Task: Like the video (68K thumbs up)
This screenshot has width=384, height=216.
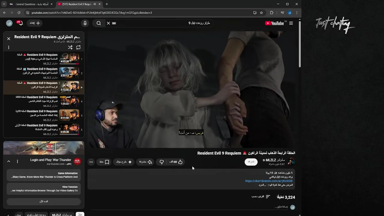Action: coord(176,162)
